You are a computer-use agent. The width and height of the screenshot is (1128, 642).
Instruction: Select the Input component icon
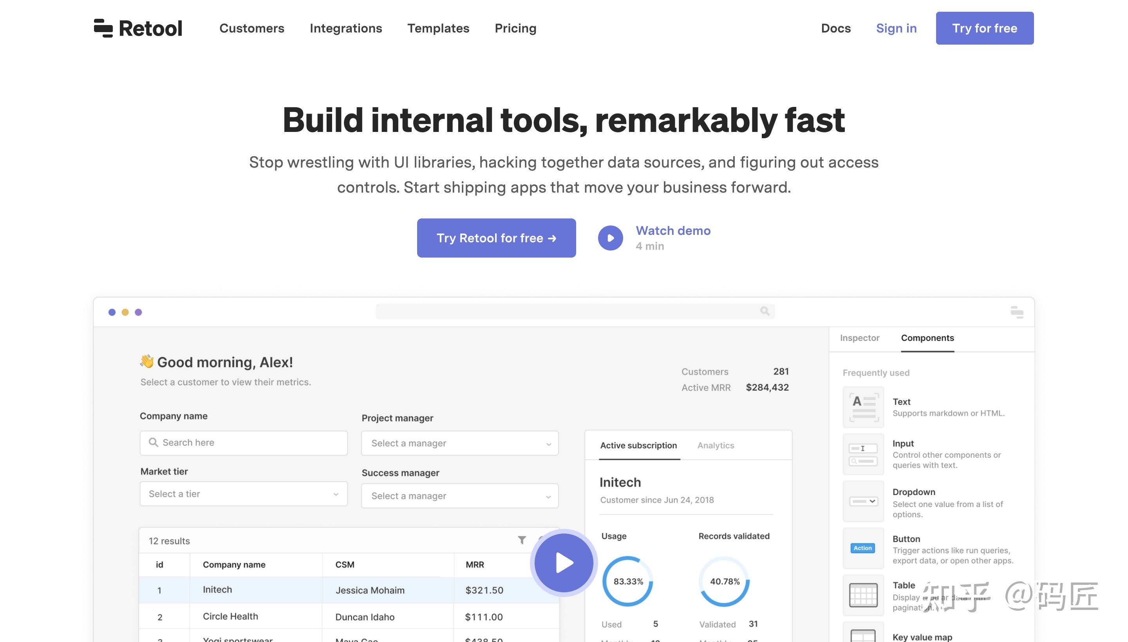863,454
